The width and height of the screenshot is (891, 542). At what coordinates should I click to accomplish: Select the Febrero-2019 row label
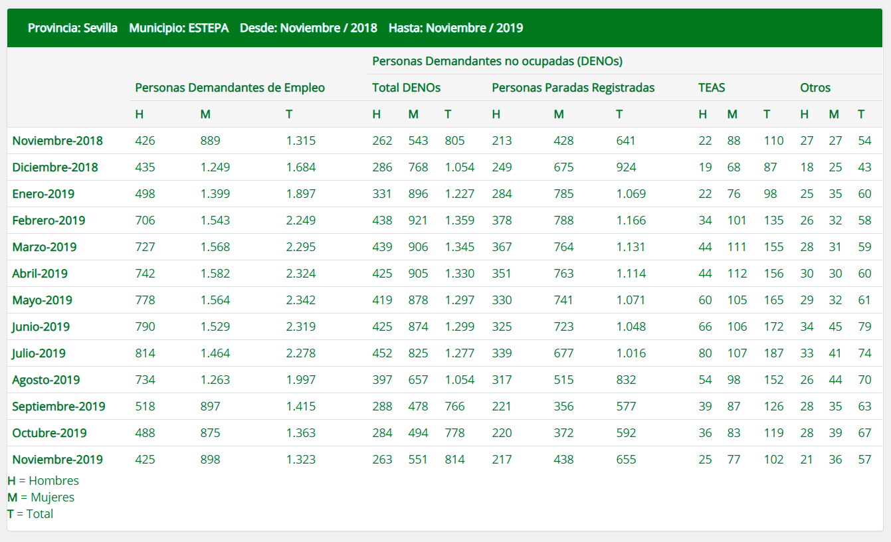49,221
